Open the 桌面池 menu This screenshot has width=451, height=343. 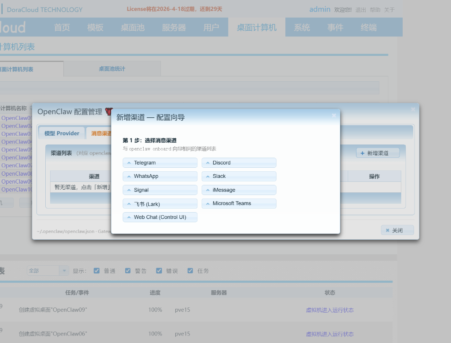point(132,28)
